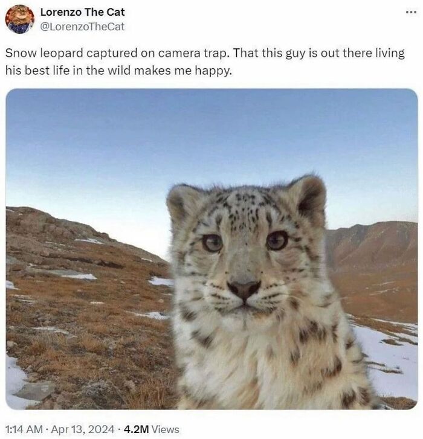
Task: Click the word "Views" below the photo
Action: pyautogui.click(x=166, y=429)
